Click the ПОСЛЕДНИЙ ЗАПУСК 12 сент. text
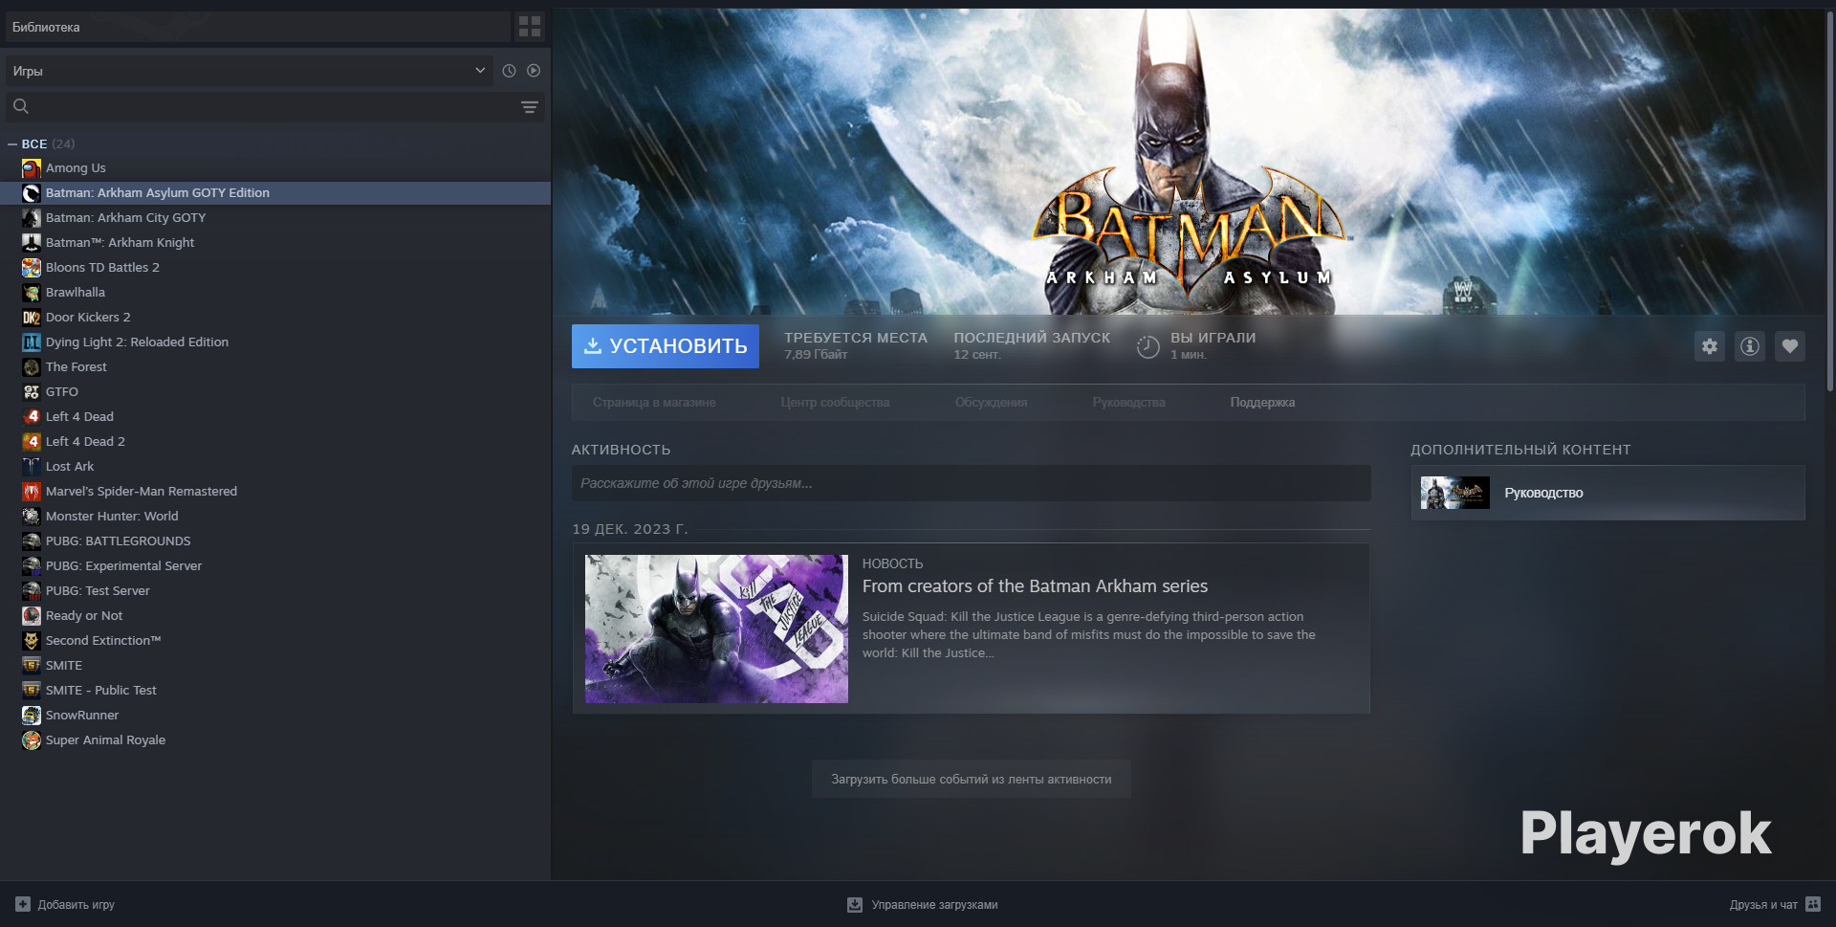This screenshot has width=1836, height=927. click(1032, 345)
